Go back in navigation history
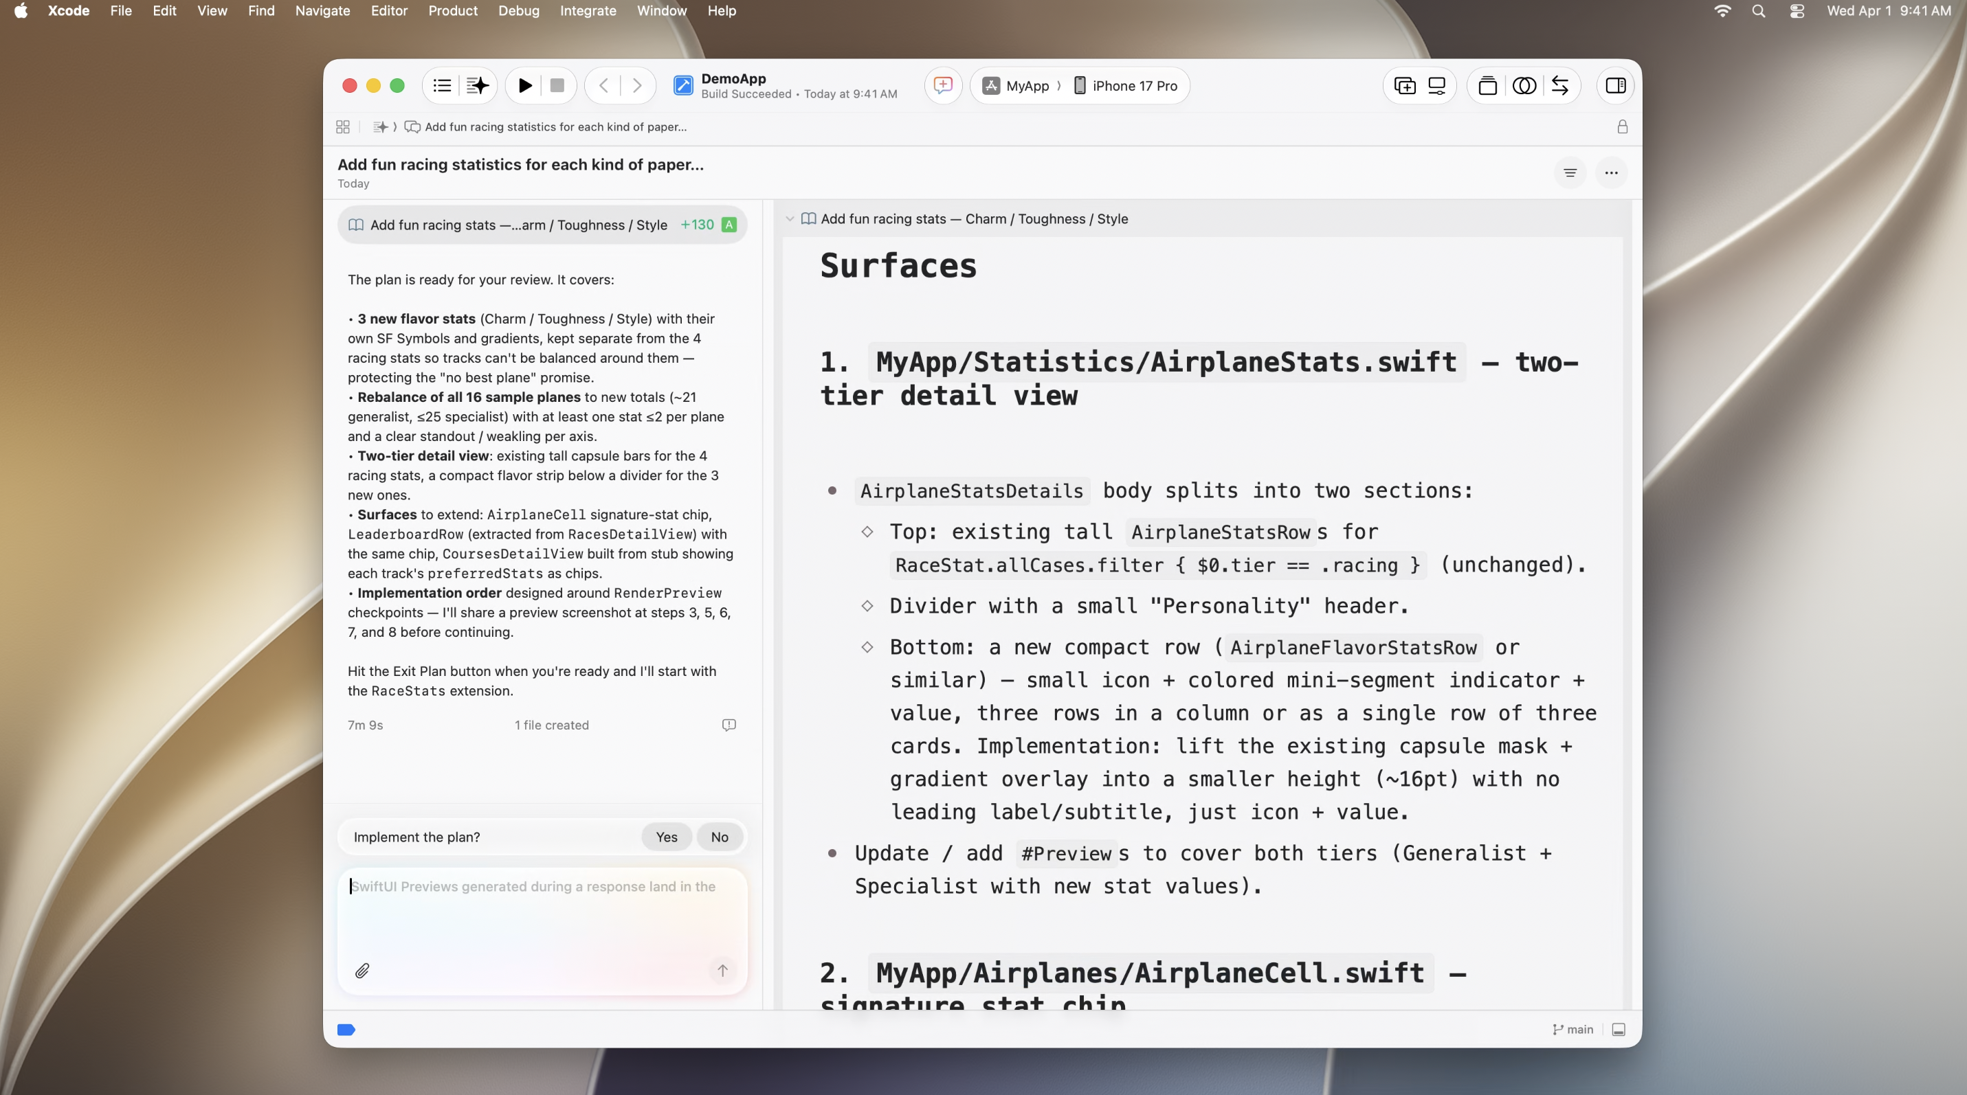The height and width of the screenshot is (1095, 1967). coord(604,85)
